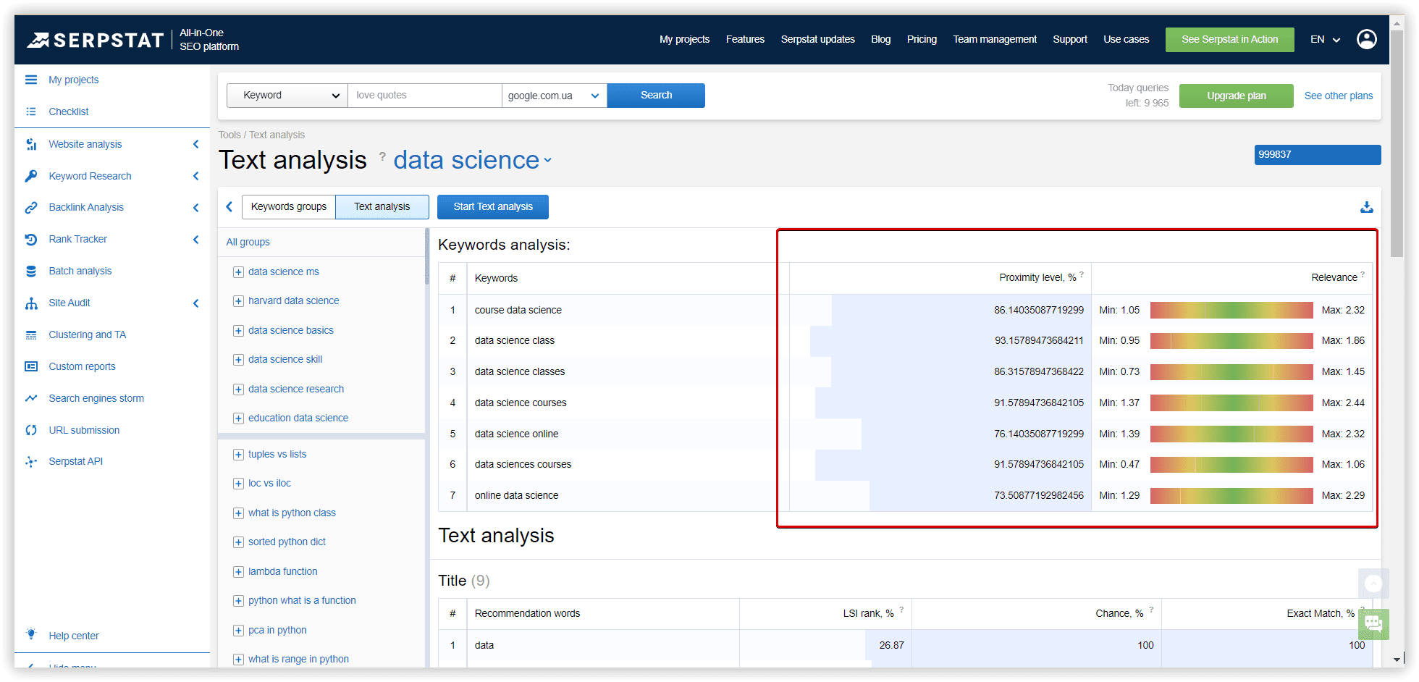Click the help question mark beside Text analysis
Viewport: 1419px width, 682px height.
point(382,156)
